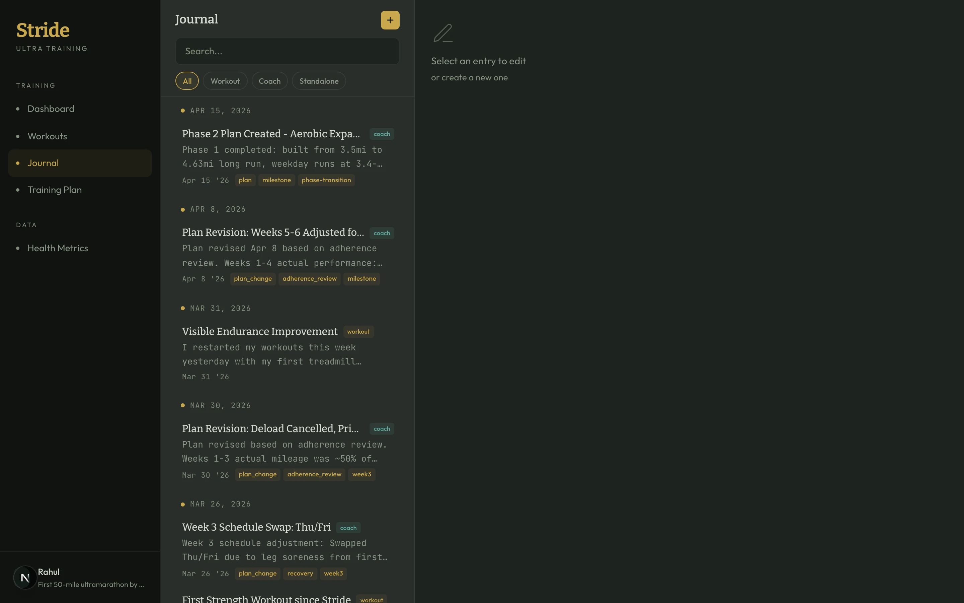Click 'Select an entry to edit' message
The height and width of the screenshot is (603, 964).
point(478,61)
